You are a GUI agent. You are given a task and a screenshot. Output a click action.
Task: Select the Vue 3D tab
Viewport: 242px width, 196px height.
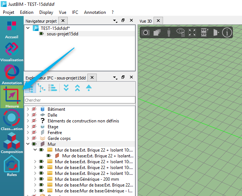146,21
